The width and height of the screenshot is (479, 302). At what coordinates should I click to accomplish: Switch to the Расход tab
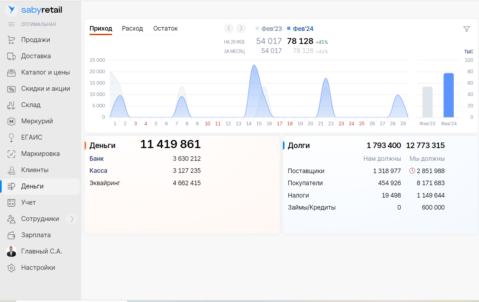click(132, 29)
